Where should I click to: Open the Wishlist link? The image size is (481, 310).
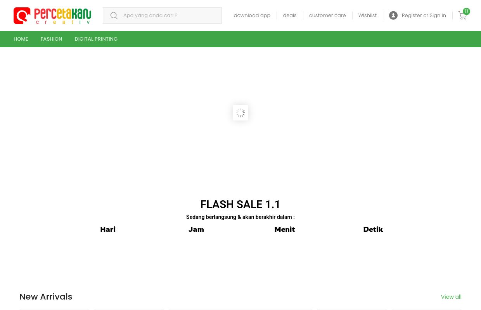(367, 15)
